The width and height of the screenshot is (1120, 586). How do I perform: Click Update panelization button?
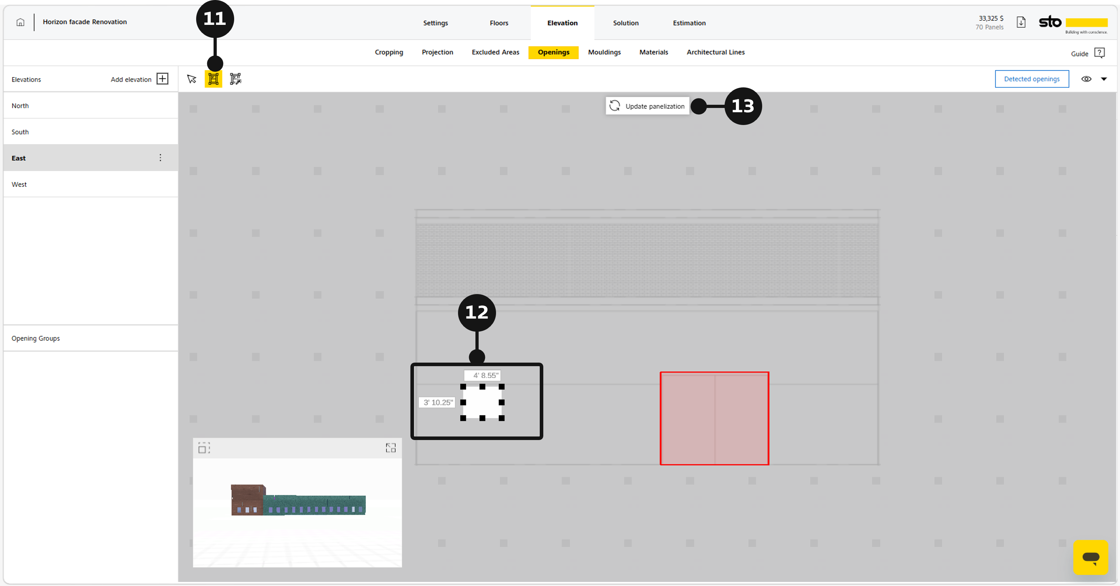[x=647, y=106]
